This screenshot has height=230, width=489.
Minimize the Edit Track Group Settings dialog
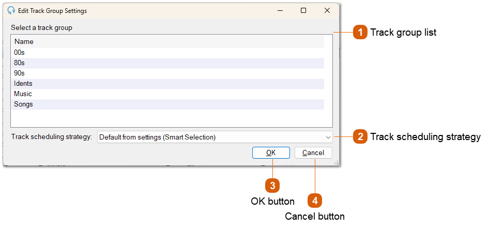coord(280,10)
